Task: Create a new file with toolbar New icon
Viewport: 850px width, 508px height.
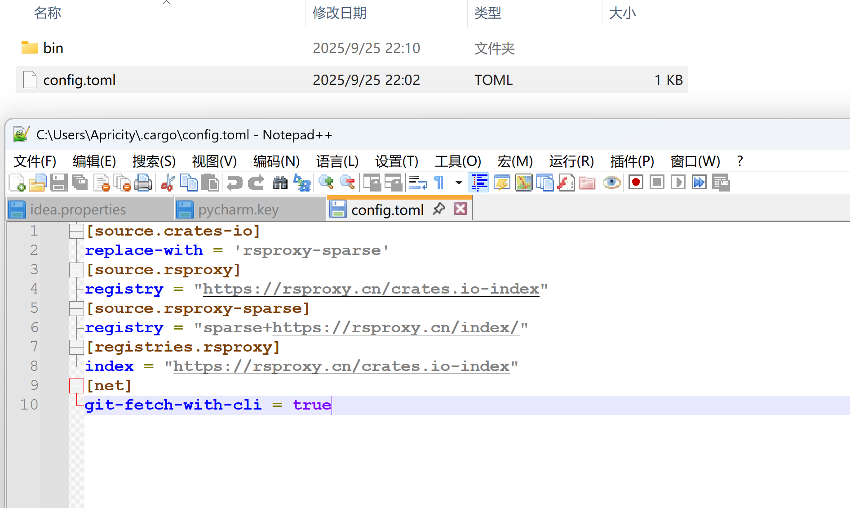Action: 17,183
